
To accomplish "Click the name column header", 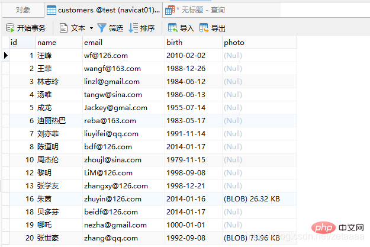I will click(59, 43).
